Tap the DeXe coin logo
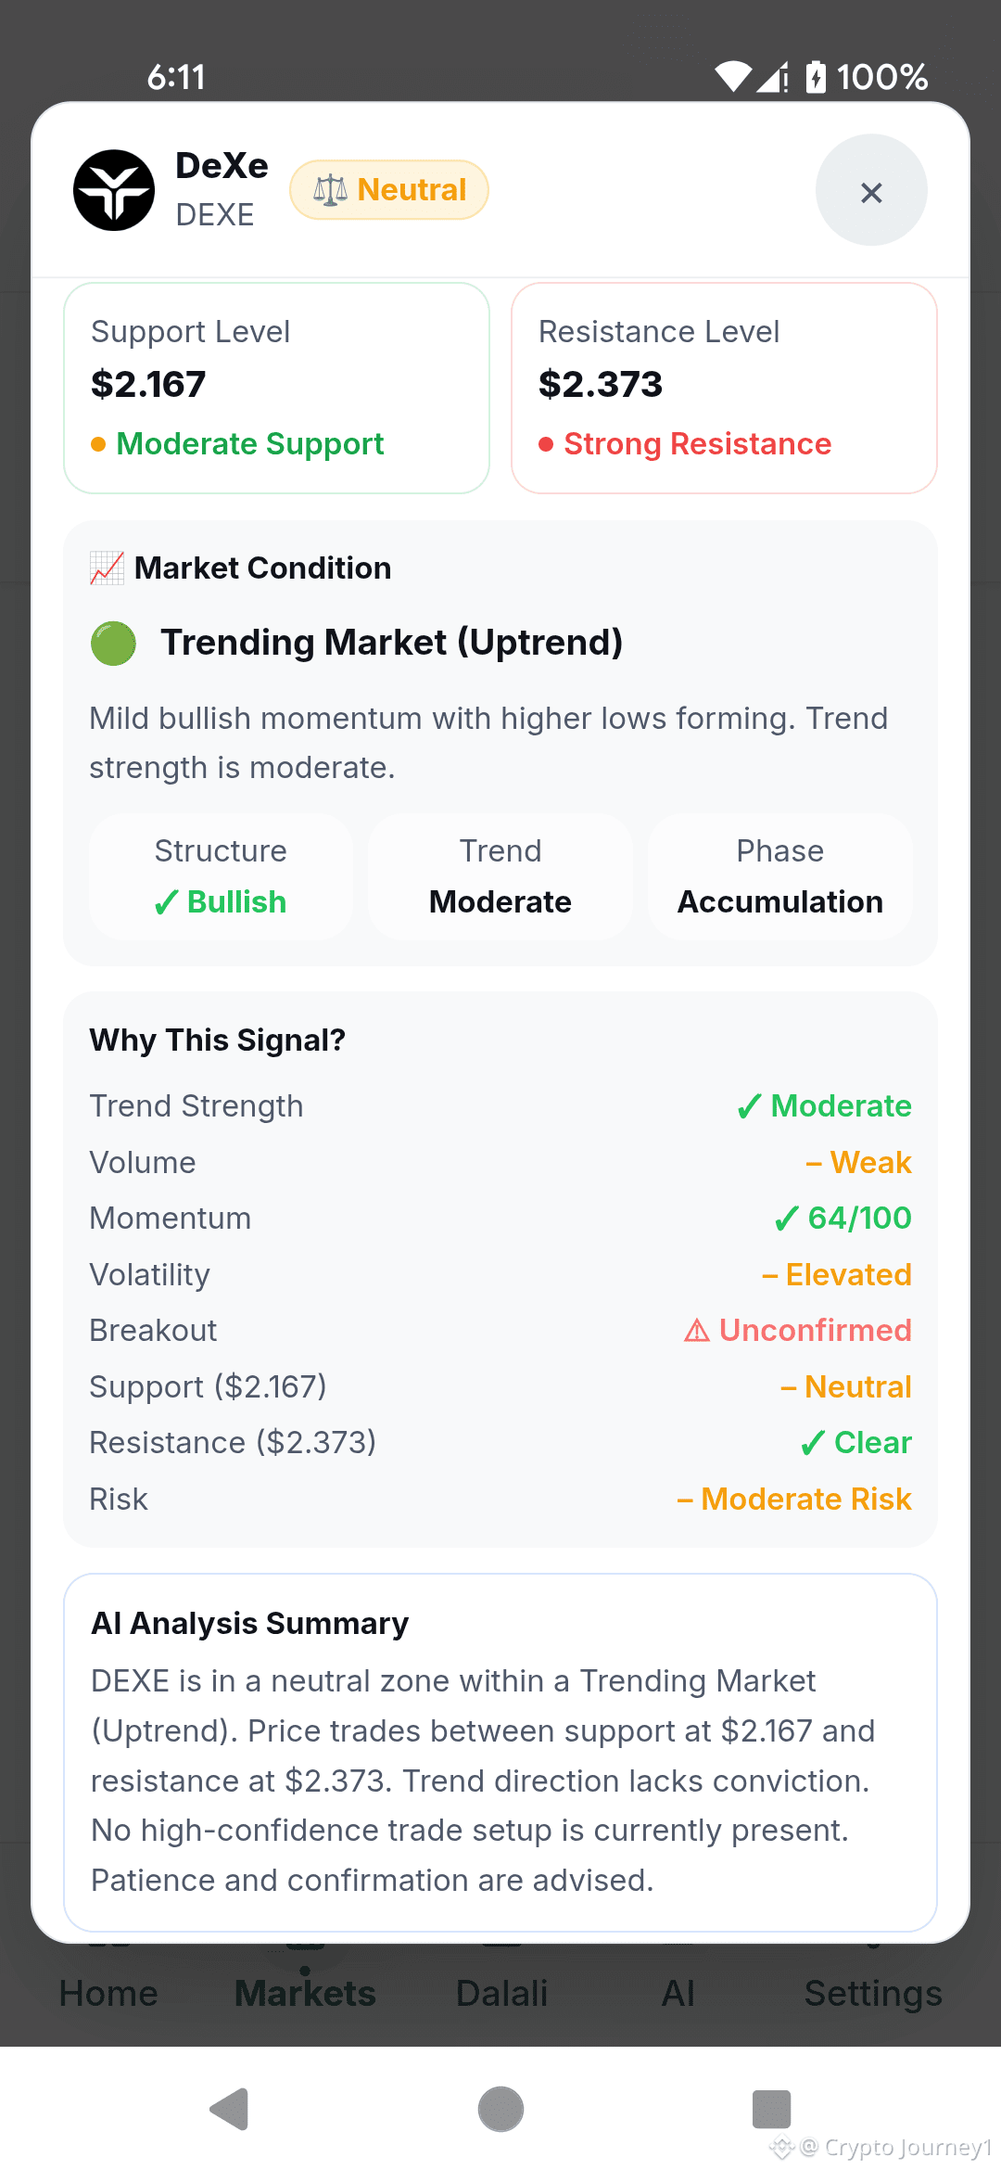 pos(114,190)
